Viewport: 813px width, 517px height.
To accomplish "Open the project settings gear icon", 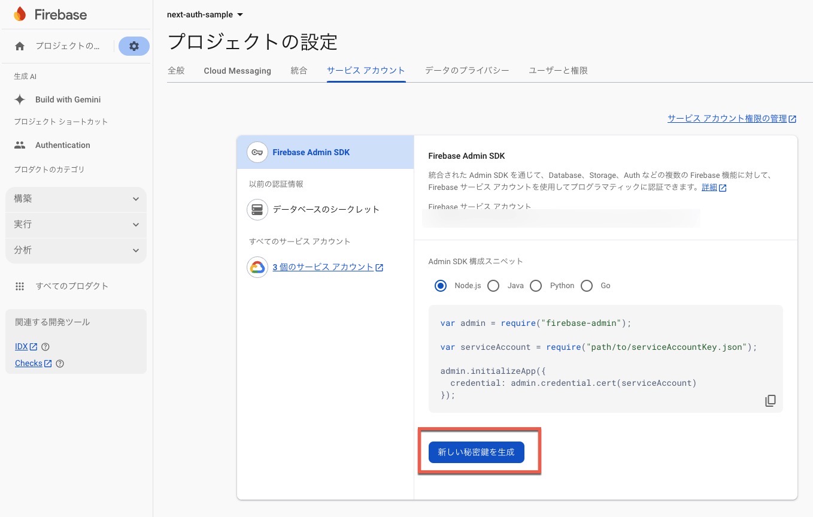I will coord(134,46).
